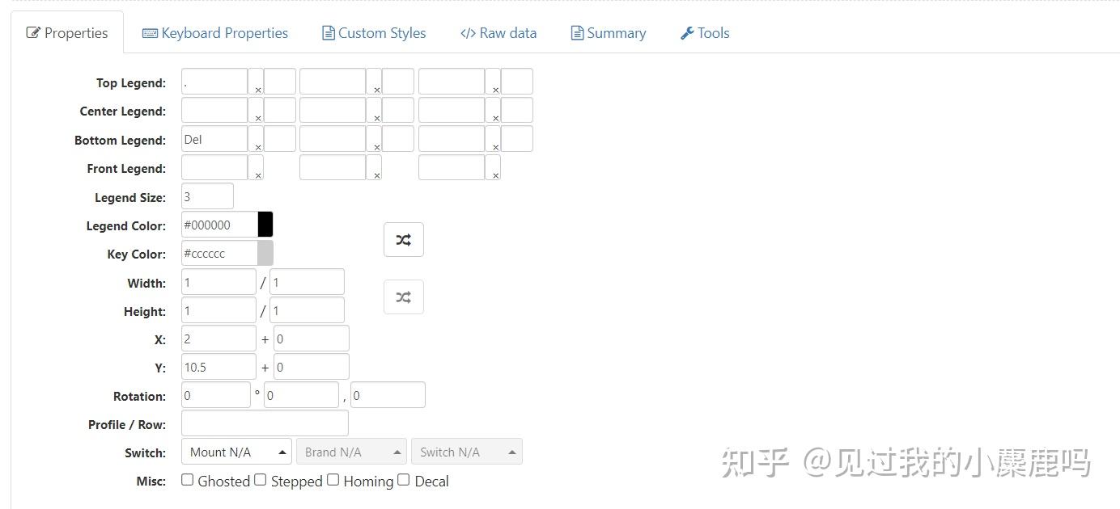This screenshot has height=509, width=1120.
Task: Open the Raw data tab
Action: 498,33
